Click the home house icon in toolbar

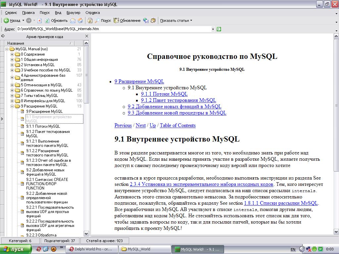coord(80,21)
